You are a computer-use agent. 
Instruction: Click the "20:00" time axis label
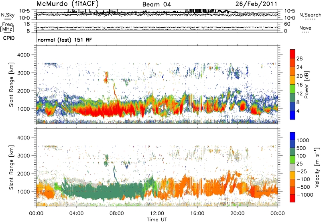(238, 214)
